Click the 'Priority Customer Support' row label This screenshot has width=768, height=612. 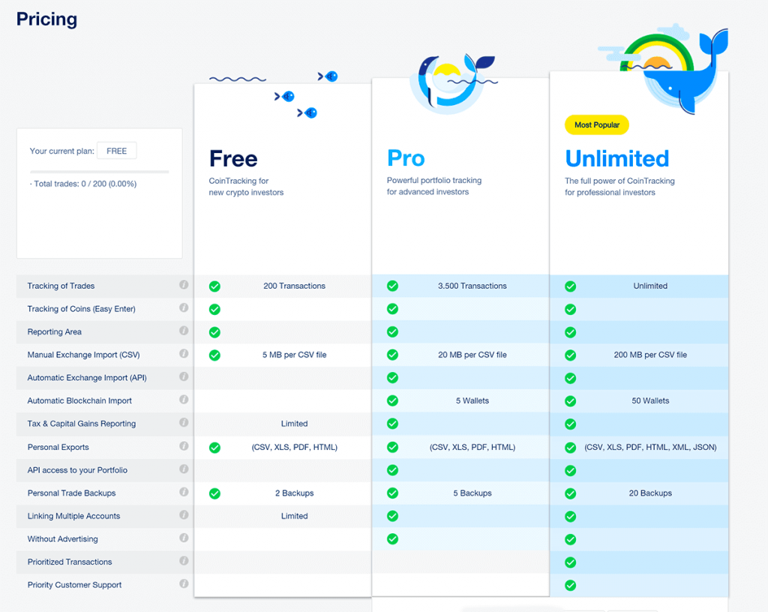(x=74, y=586)
